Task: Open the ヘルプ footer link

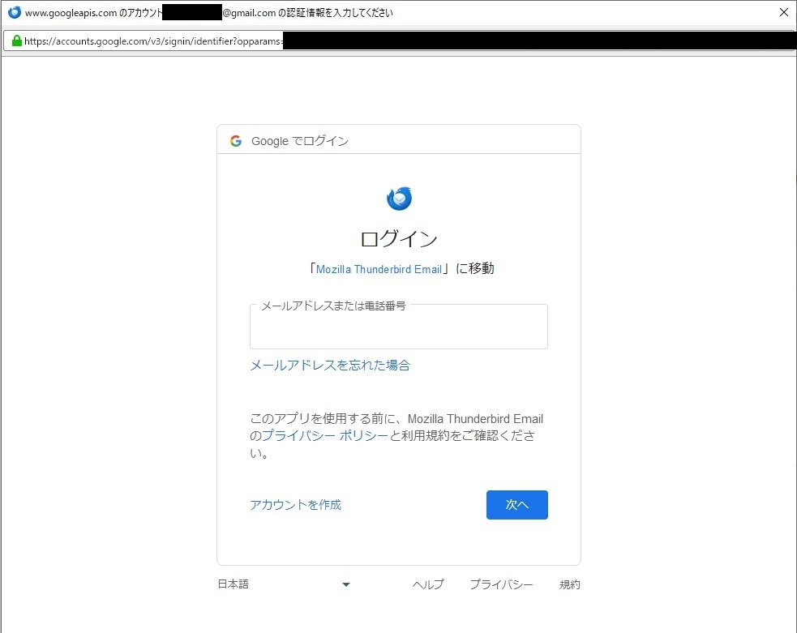Action: [x=428, y=584]
